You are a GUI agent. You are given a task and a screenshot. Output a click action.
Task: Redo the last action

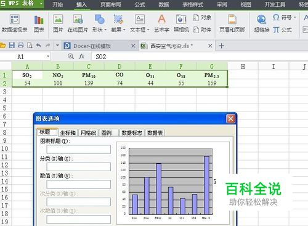47,46
